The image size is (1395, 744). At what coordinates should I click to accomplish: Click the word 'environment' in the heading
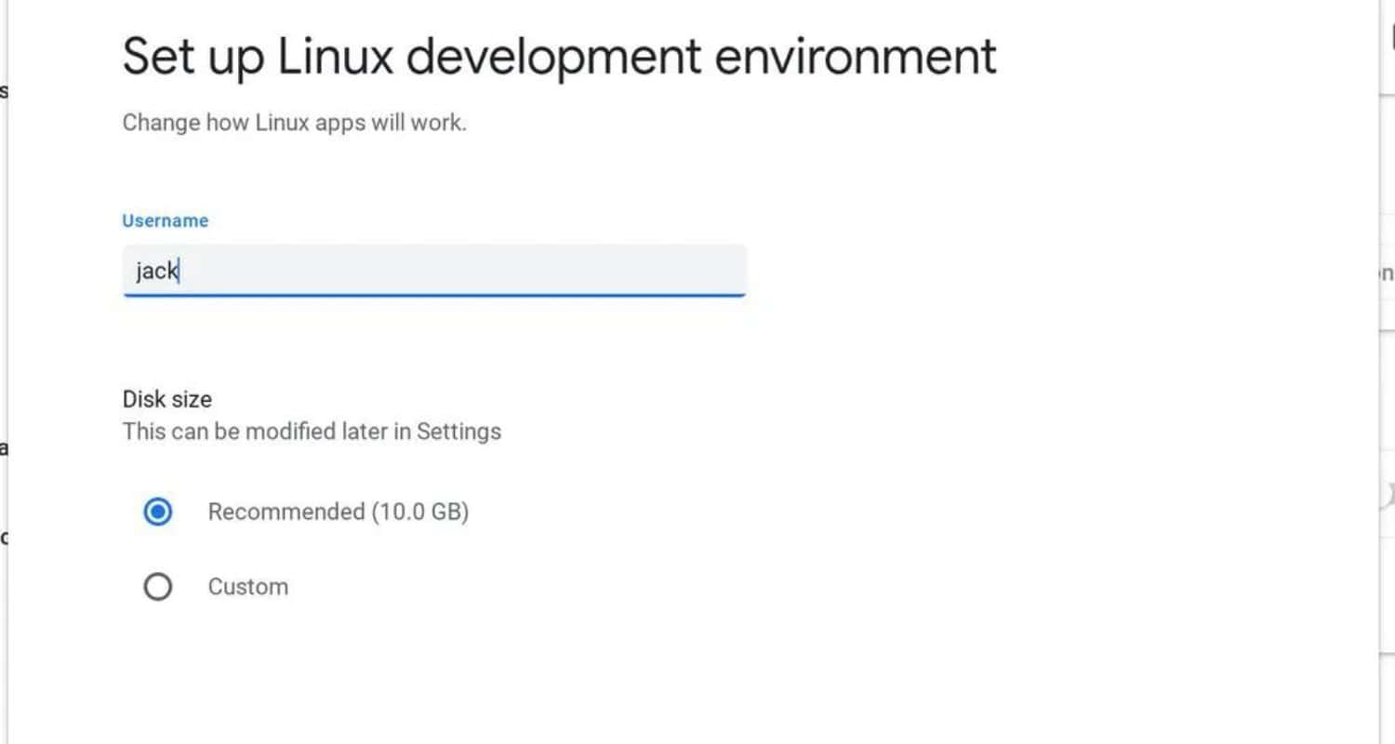point(856,56)
